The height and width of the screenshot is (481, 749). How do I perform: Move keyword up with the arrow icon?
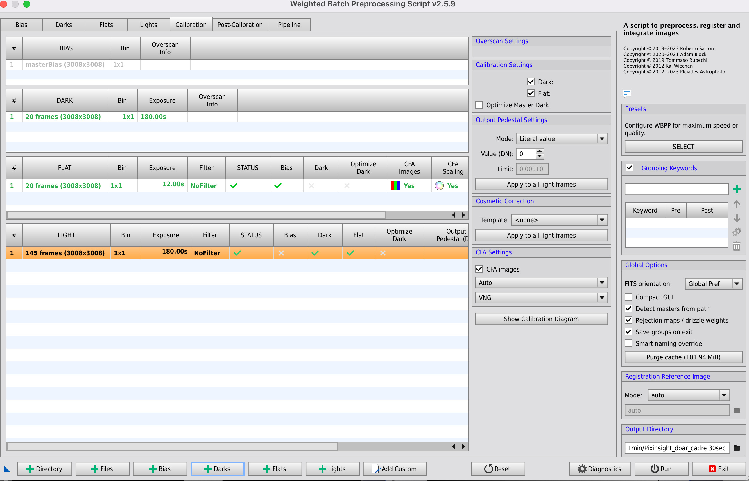(737, 204)
